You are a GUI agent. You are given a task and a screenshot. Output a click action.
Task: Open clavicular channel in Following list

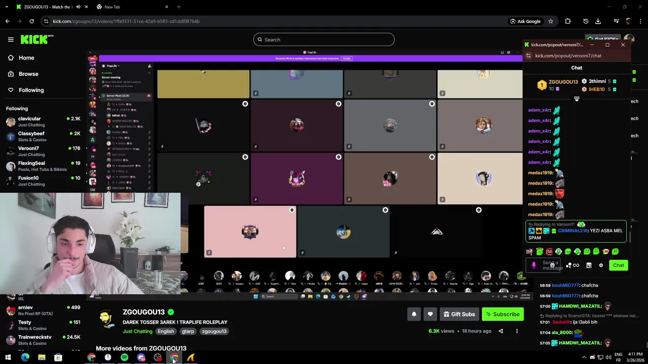(43, 121)
